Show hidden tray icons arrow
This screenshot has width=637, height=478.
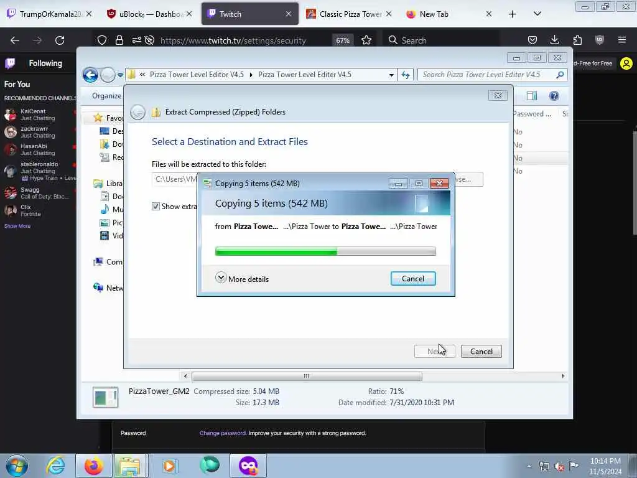tap(529, 467)
